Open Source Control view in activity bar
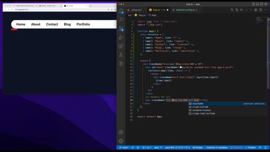The height and width of the screenshot is (152, 270). pos(121,29)
